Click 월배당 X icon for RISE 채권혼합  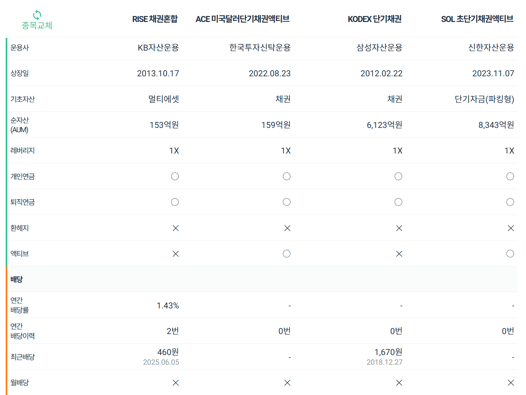(176, 383)
